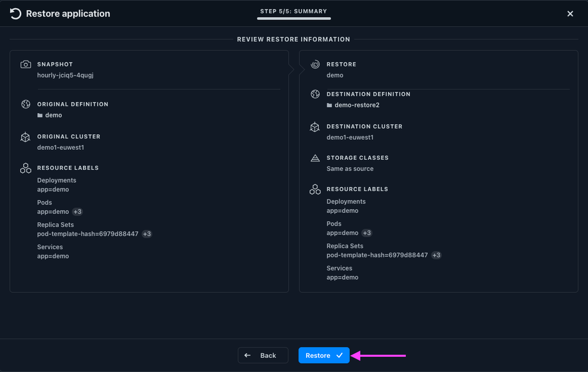Confirm with the blue Restore button
The image size is (588, 372).
coord(324,355)
